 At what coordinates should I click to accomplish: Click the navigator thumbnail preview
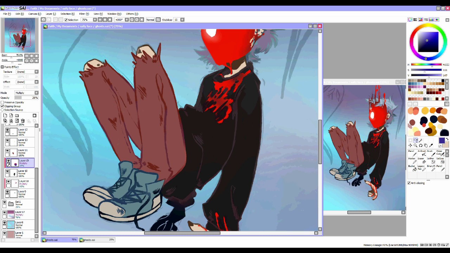pos(20,35)
